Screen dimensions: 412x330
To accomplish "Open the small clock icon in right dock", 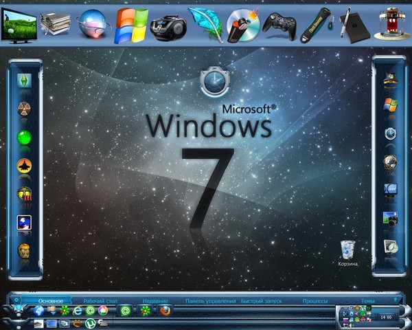I will pos(391,133).
